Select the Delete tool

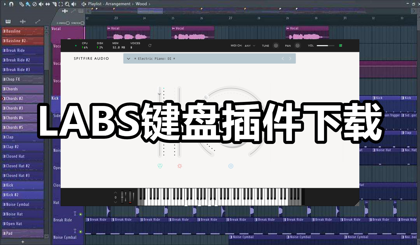click(x=35, y=4)
